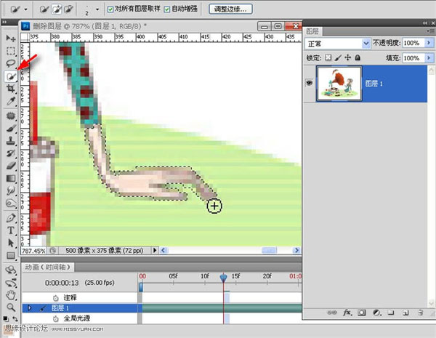Image resolution: width=436 pixels, height=338 pixels.
Task: Select the Zoom tool in toolbox
Action: [11, 308]
